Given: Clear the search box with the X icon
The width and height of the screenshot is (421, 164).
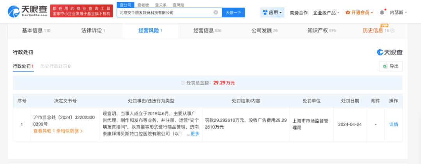Looking at the screenshot, I should click(x=216, y=12).
